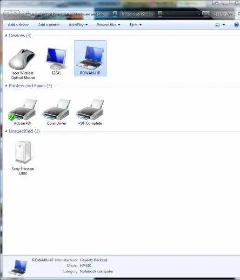Viewport: 240px width, 280px height.
Task: Click the refresh button beside address bar
Action: tap(206, 14)
